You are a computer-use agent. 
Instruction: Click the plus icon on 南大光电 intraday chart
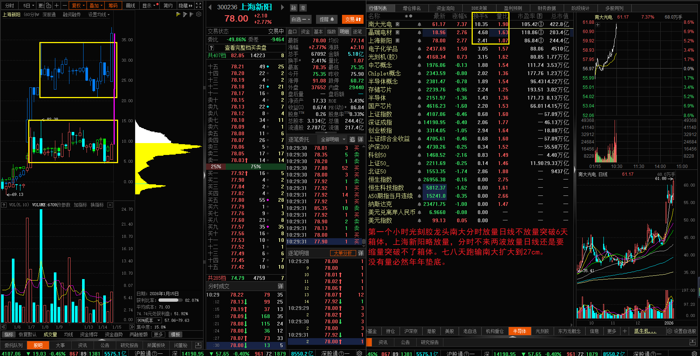[x=598, y=25]
